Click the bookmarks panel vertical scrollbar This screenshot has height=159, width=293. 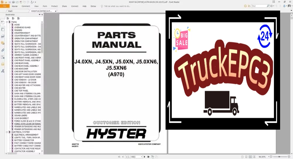[42, 38]
